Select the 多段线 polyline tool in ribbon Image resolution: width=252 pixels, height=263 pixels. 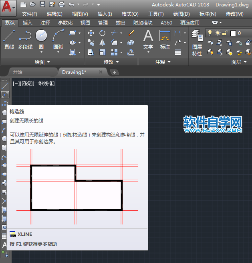click(x=25, y=40)
